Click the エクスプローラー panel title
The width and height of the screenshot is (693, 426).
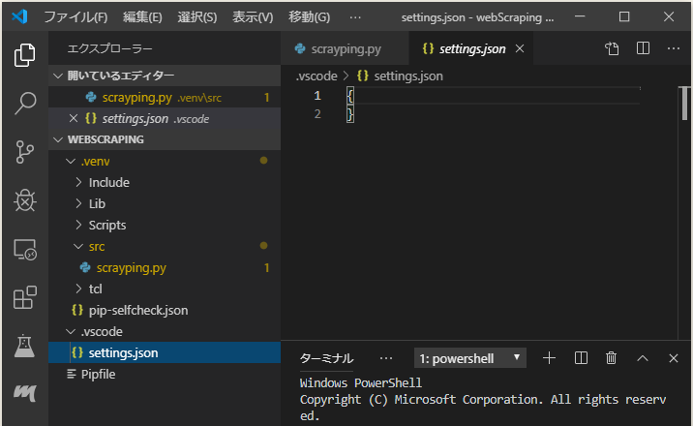[109, 48]
